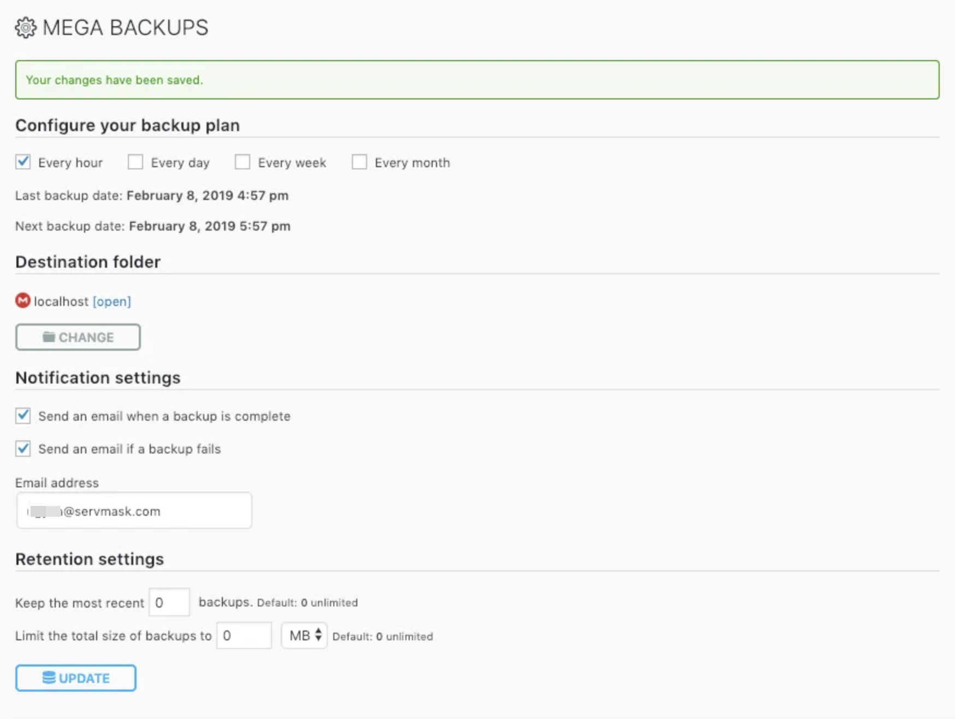Click the red MEGA logo icon
The image size is (955, 719).
23,300
